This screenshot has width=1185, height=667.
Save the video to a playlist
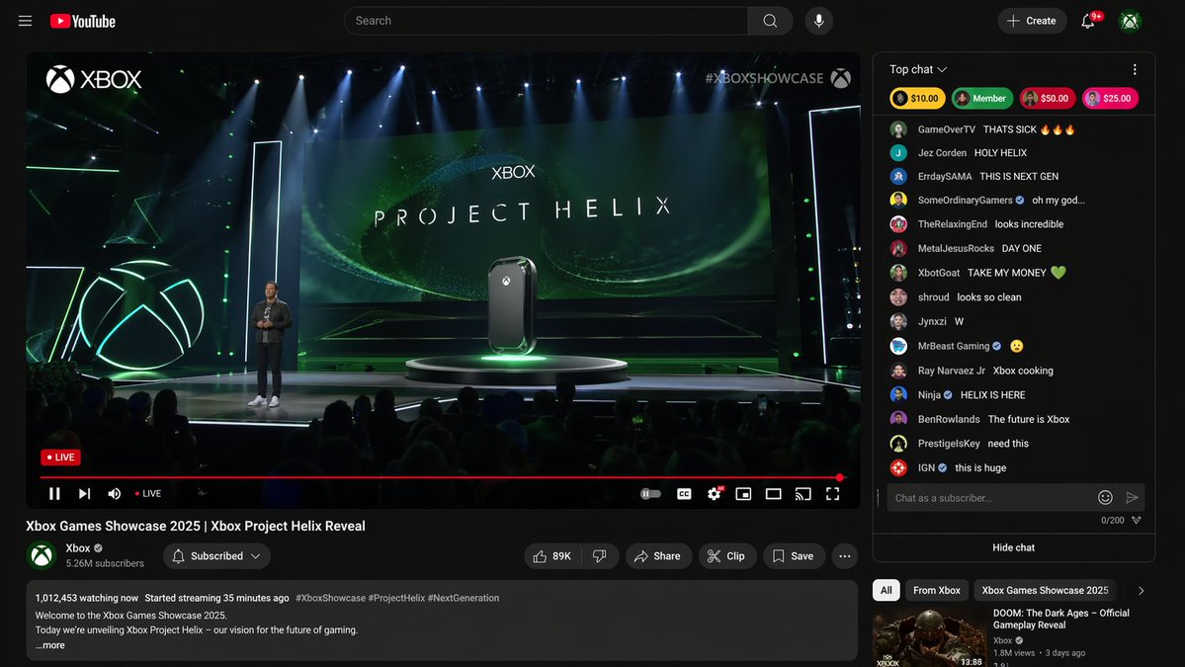794,556
